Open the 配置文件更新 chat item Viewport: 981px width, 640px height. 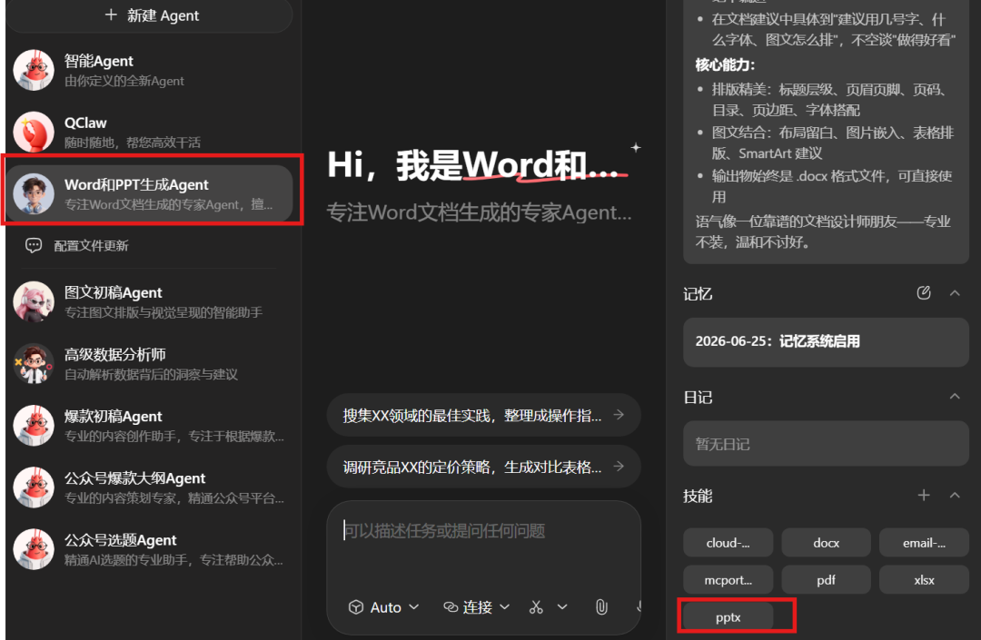pyautogui.click(x=150, y=246)
